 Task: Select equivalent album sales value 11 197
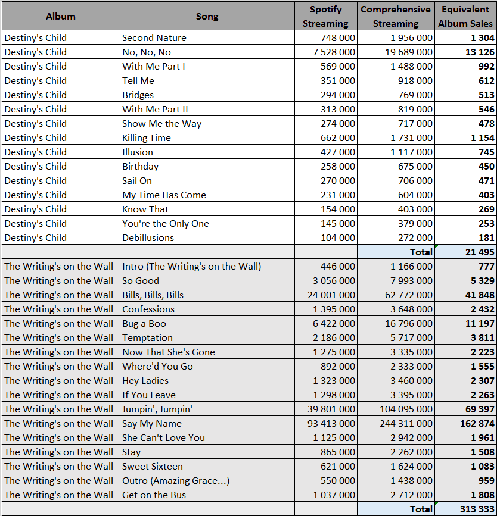point(465,324)
